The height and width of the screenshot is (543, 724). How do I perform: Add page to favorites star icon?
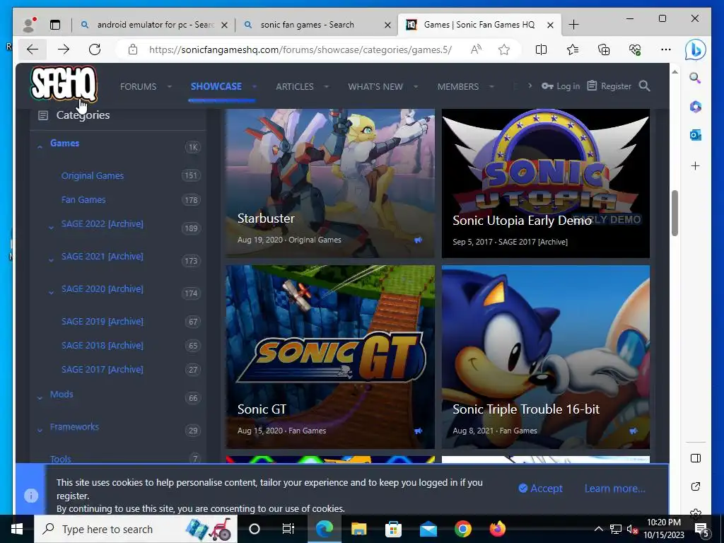pyautogui.click(x=503, y=49)
